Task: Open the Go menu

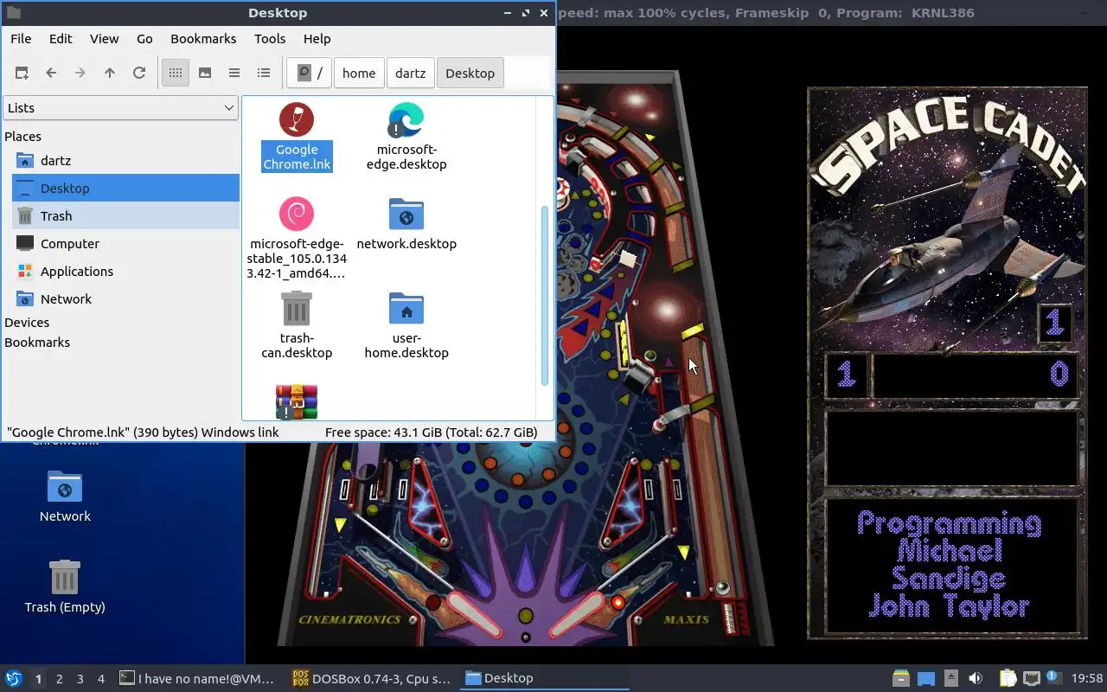Action: [144, 39]
